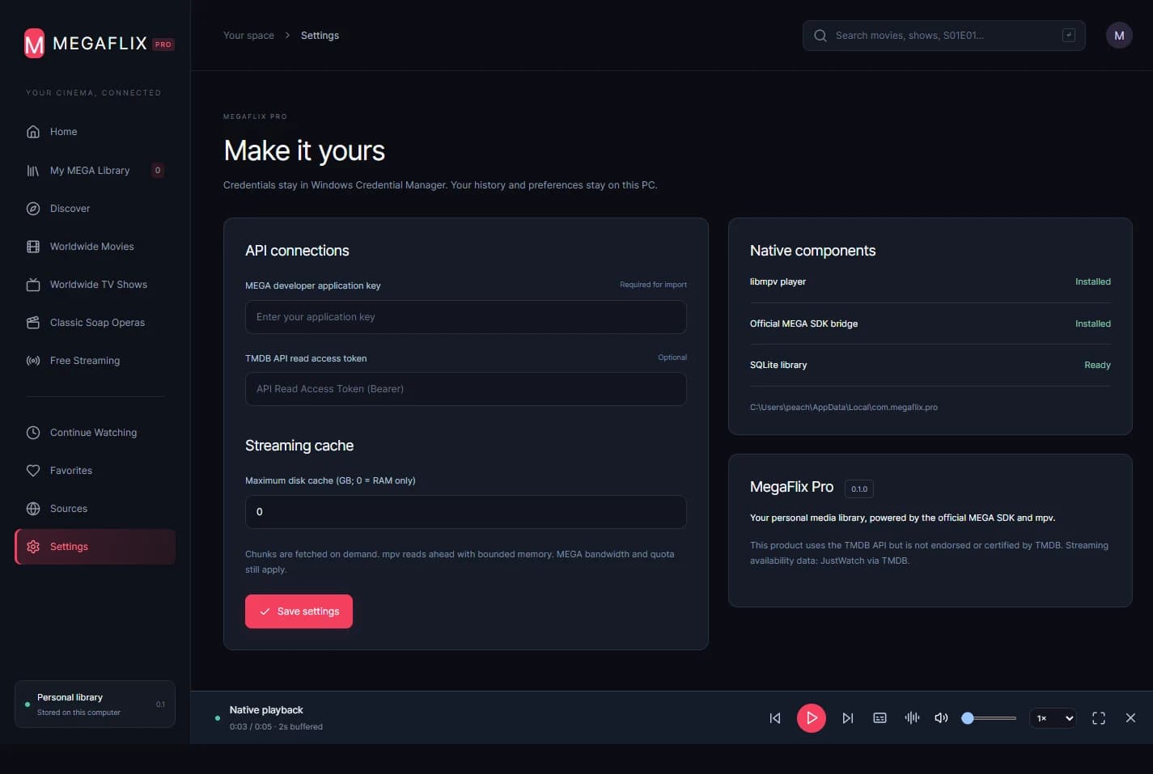Go to the Discover page
1153x774 pixels.
(x=95, y=209)
